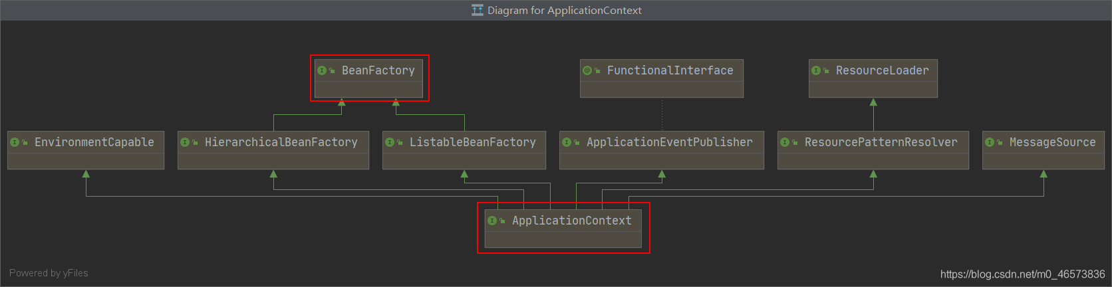
Task: Click the "ListableBeanFactory" label
Action: point(473,142)
